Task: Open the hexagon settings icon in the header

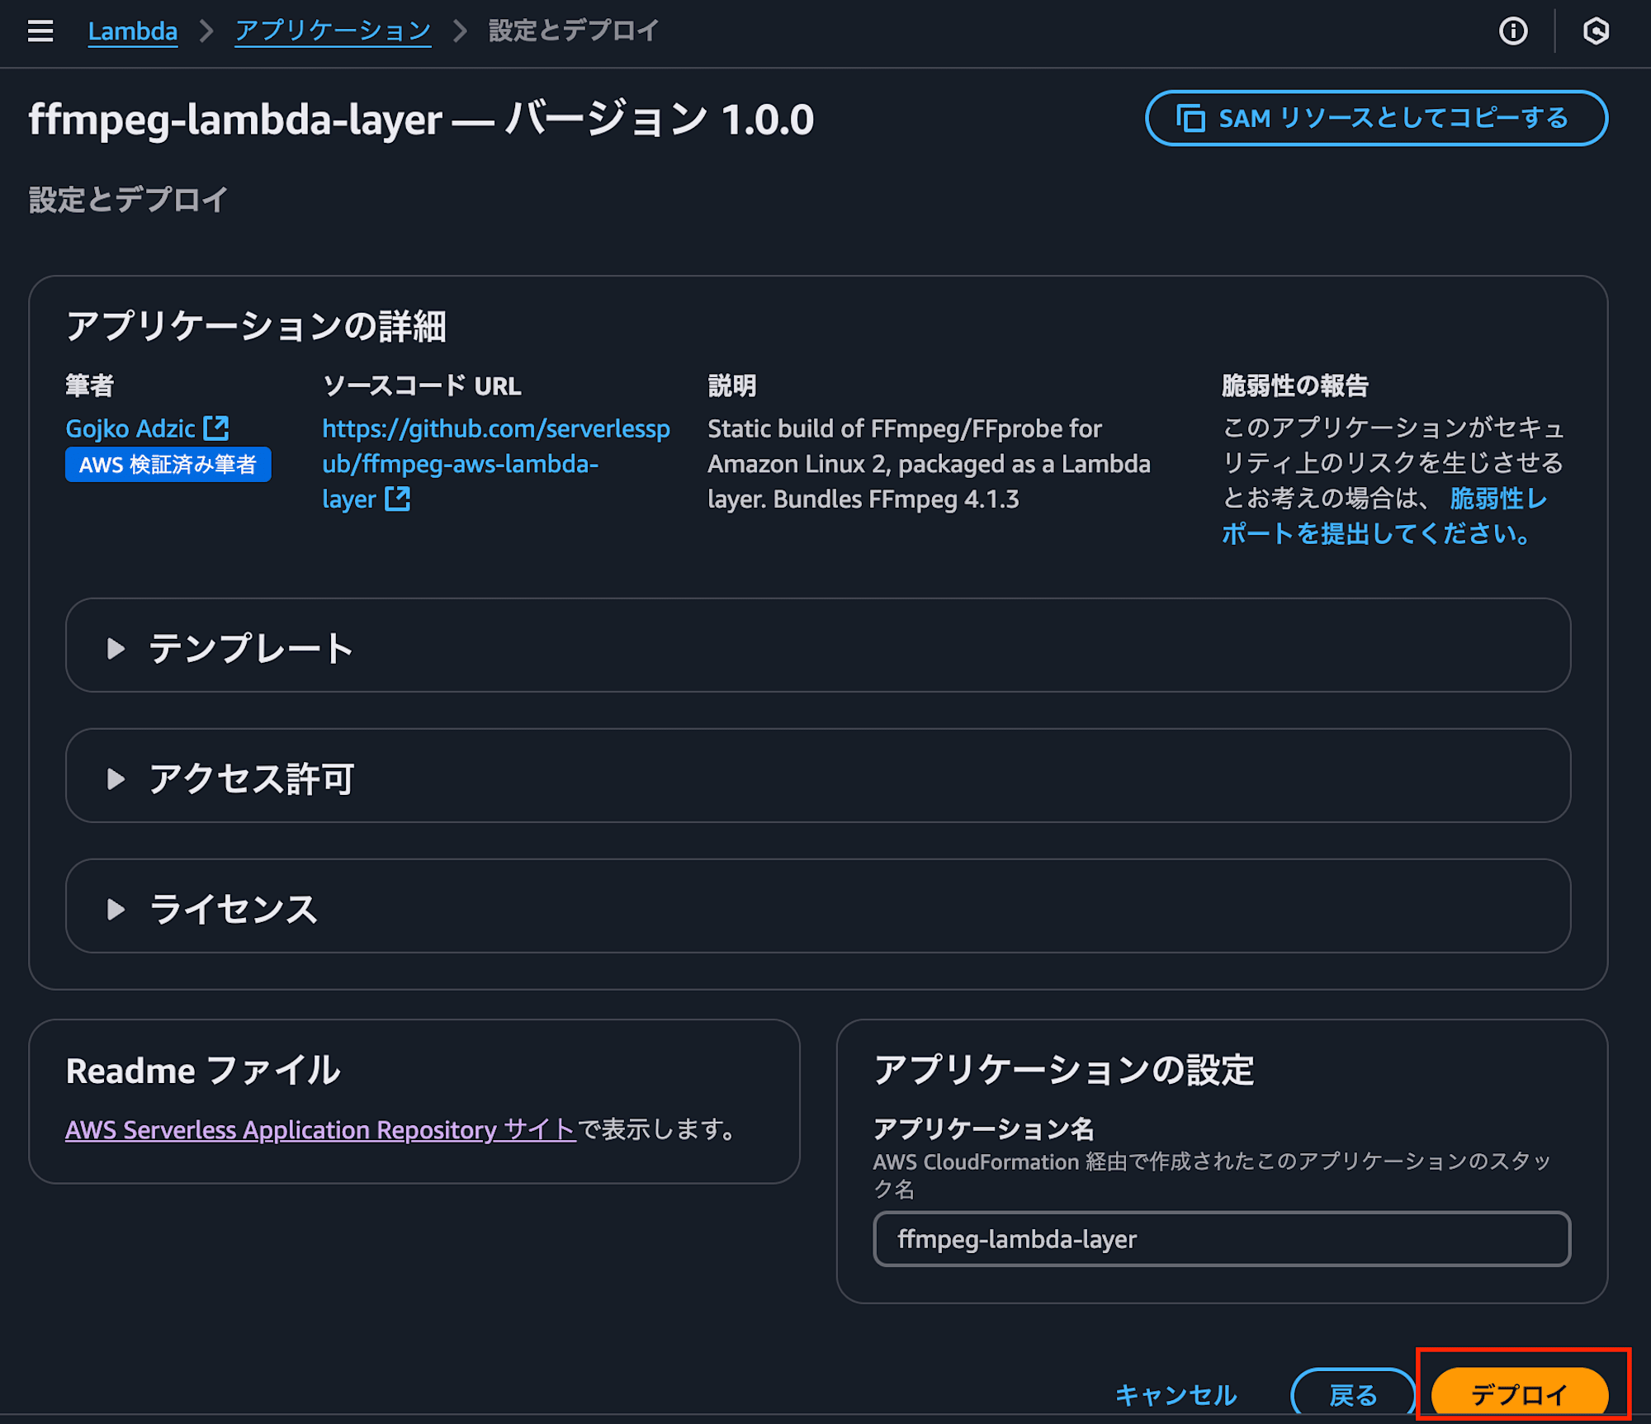Action: click(x=1596, y=31)
